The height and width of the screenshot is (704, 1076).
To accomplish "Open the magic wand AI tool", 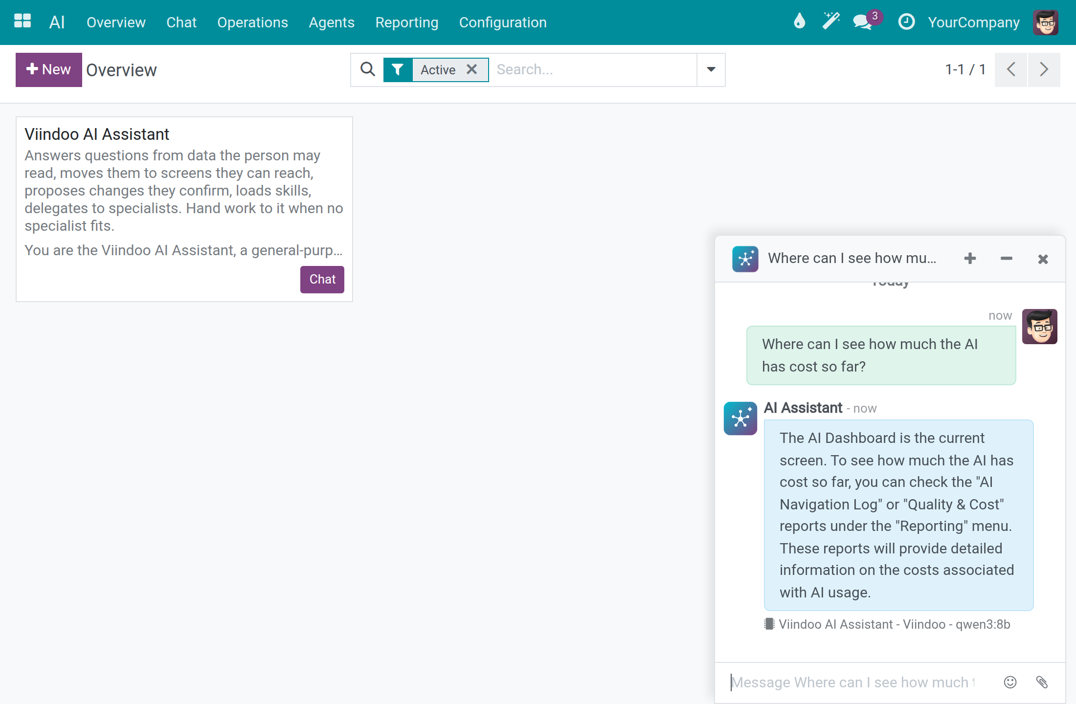I will pyautogui.click(x=830, y=22).
